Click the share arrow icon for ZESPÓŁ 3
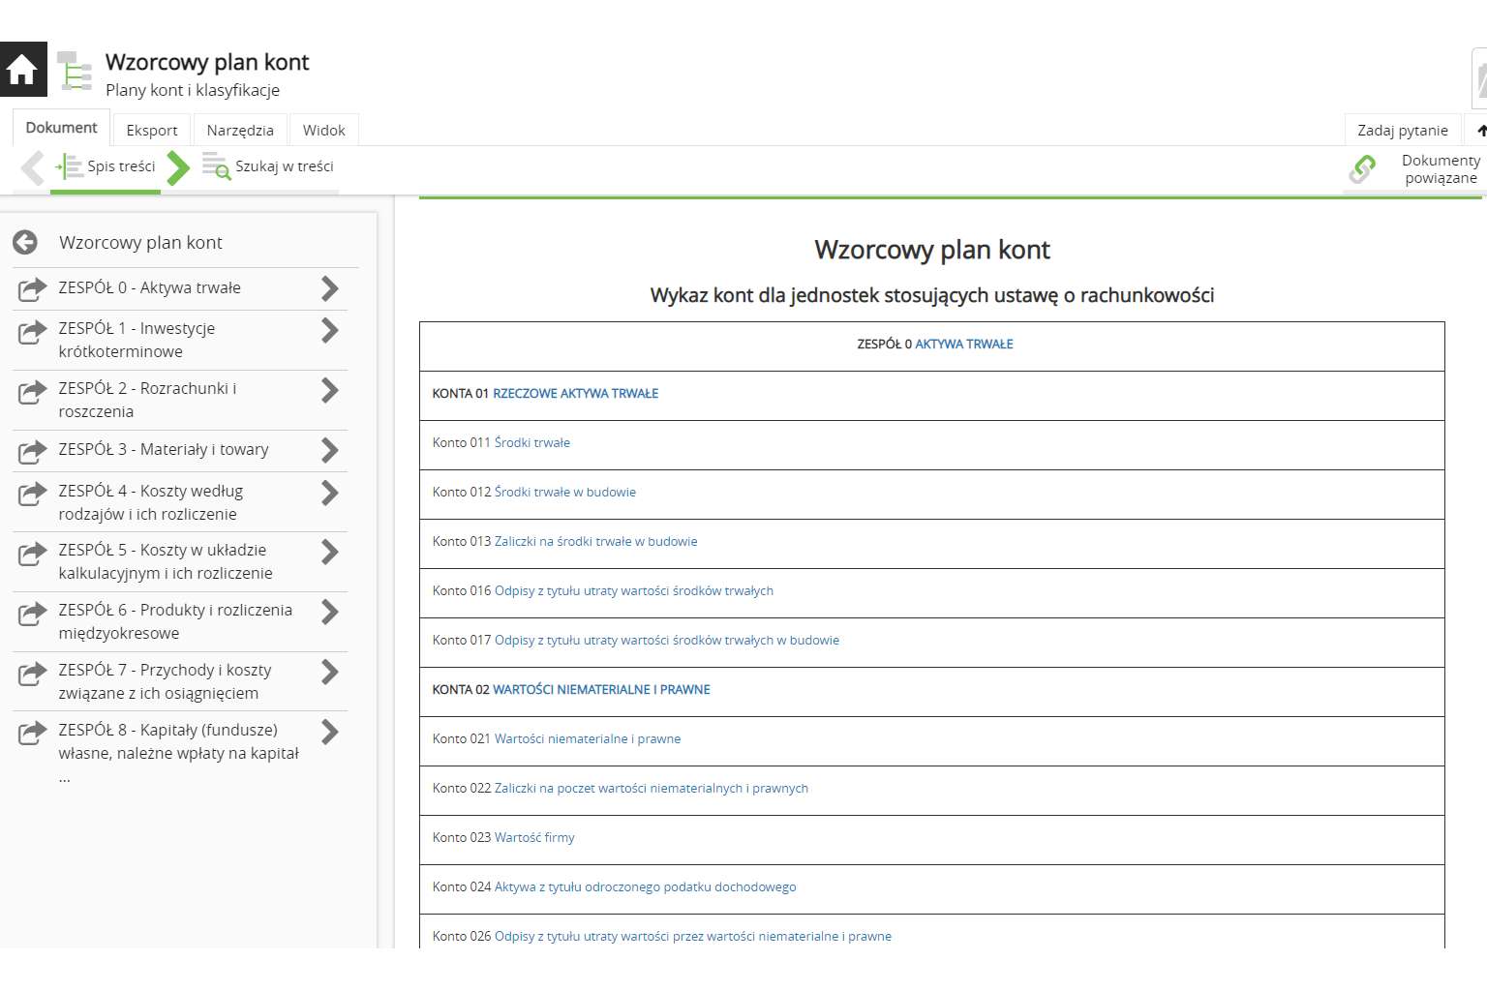Image resolution: width=1487 pixels, height=991 pixels. point(32,450)
